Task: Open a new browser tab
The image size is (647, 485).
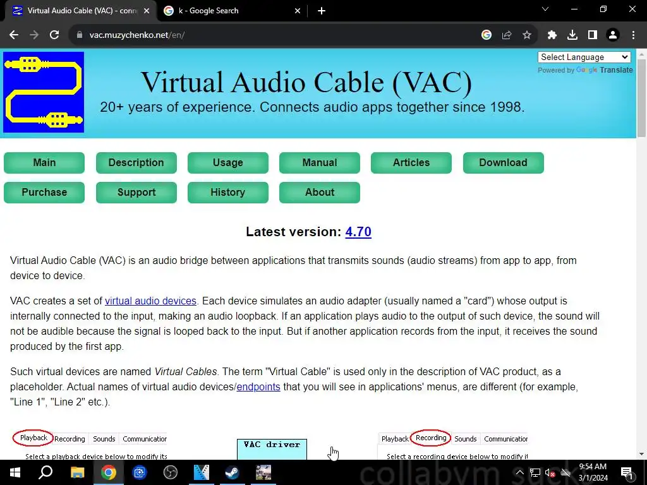Action: tap(322, 11)
